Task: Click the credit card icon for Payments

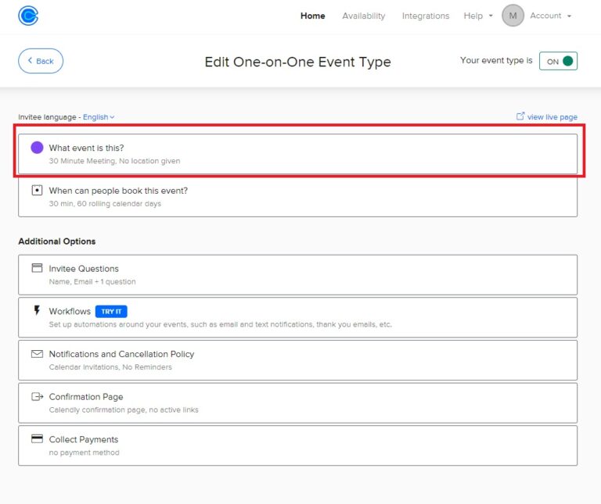Action: tap(37, 438)
